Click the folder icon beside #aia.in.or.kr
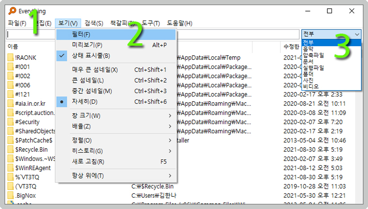Viewport: 368px width, 209px height. [x=11, y=104]
